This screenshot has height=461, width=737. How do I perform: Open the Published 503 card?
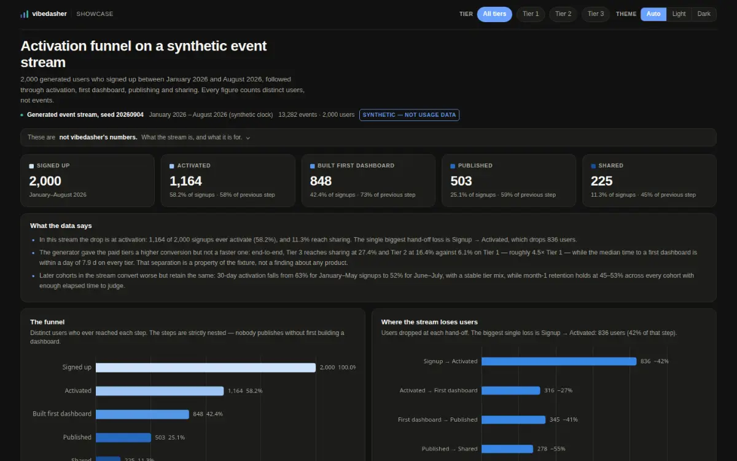(509, 181)
